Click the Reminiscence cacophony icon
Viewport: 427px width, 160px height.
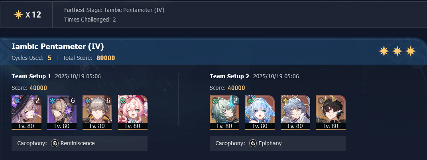click(55, 143)
